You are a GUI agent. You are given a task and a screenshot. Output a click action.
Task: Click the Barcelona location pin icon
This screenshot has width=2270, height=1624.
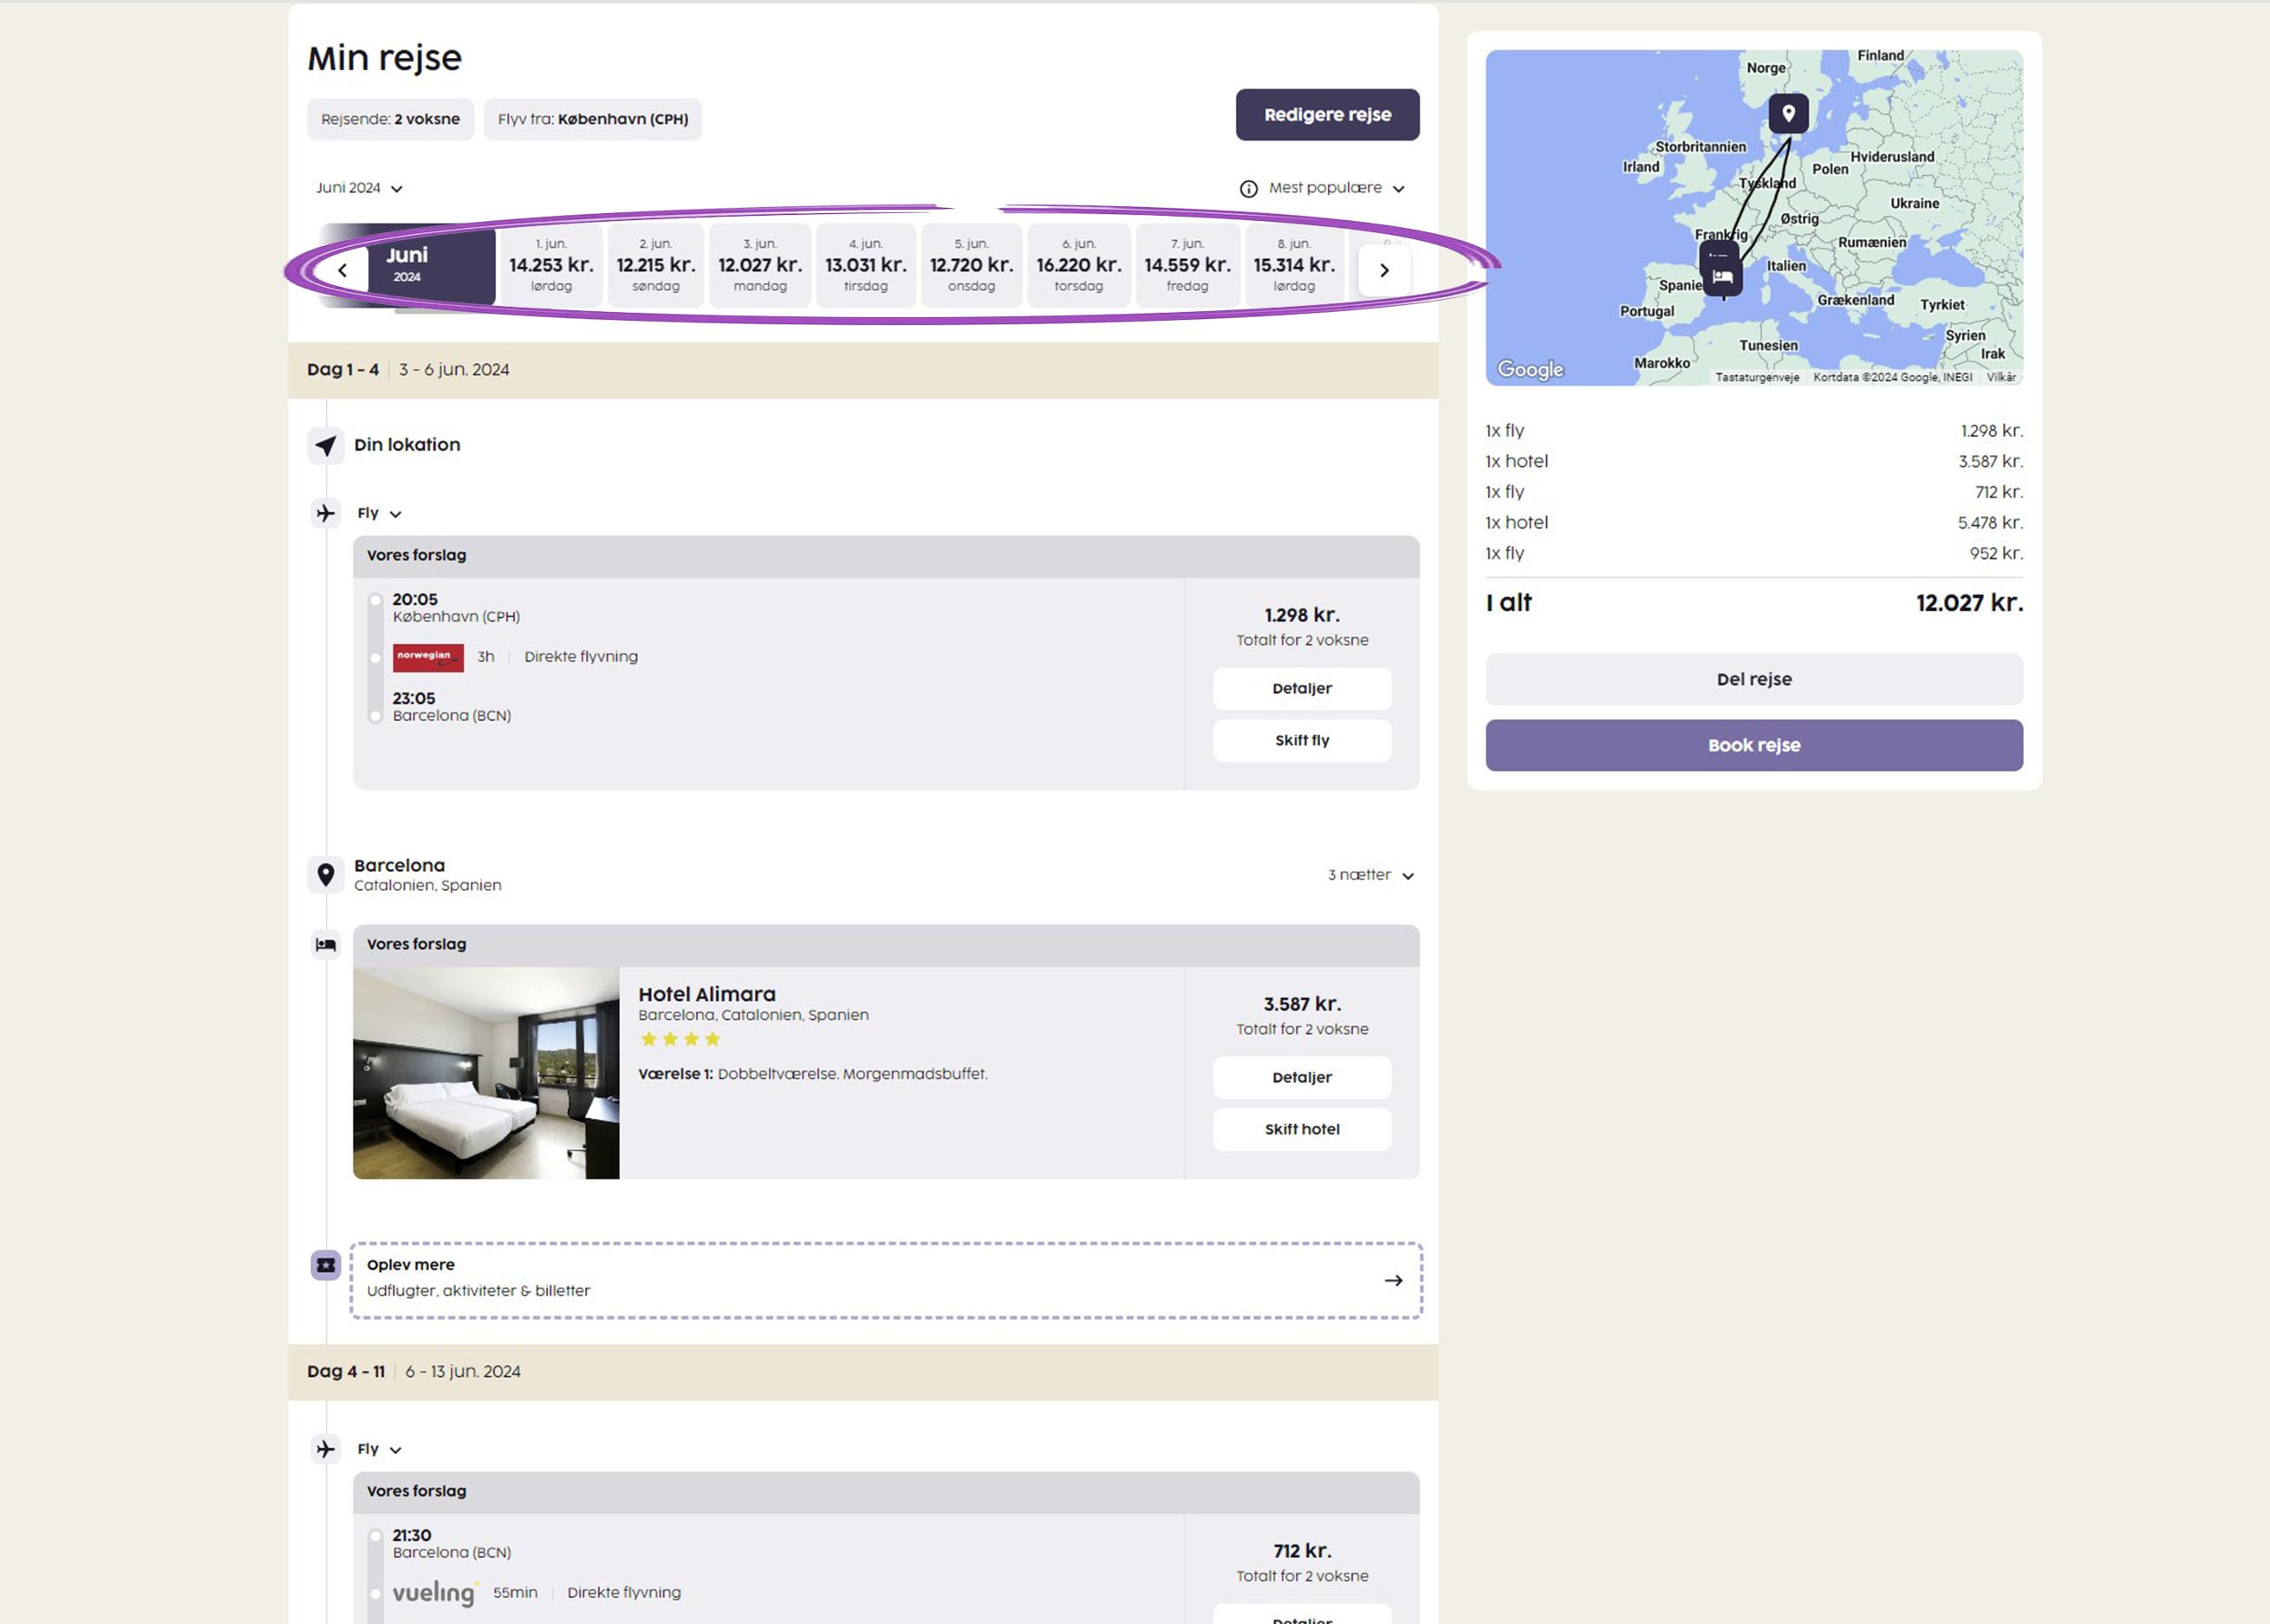pos(326,875)
